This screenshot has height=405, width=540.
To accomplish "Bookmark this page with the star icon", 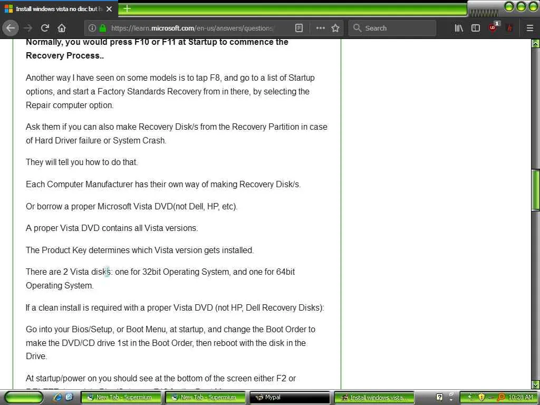I will (335, 28).
